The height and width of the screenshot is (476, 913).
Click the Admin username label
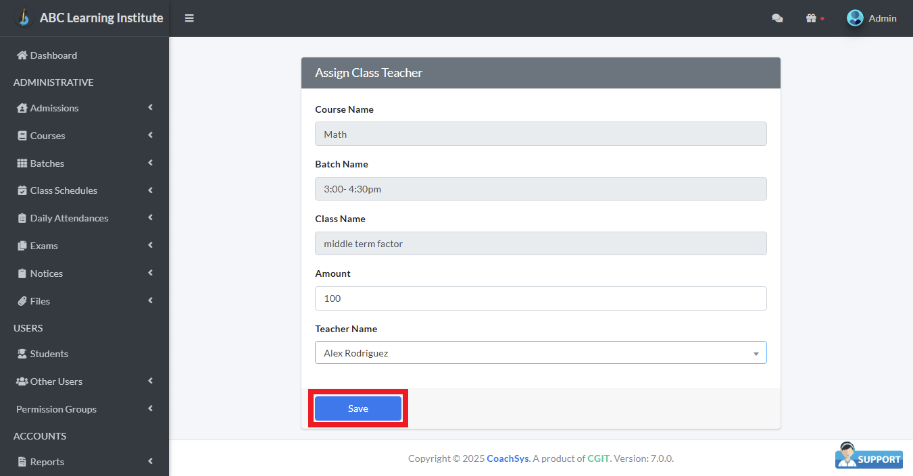[883, 18]
